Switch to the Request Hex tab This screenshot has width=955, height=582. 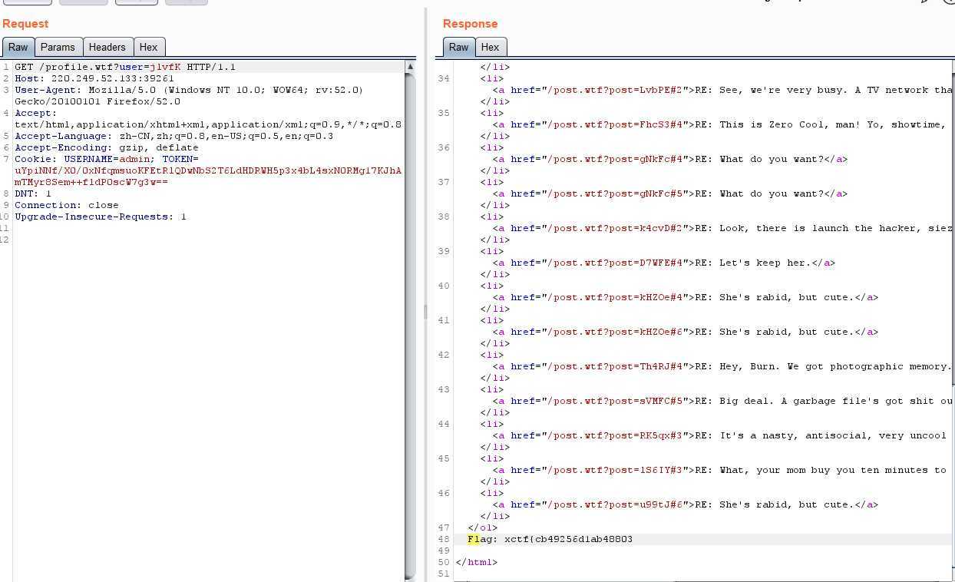(148, 47)
